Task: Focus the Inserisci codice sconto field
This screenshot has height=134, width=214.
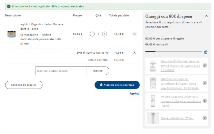Action: pos(61,71)
